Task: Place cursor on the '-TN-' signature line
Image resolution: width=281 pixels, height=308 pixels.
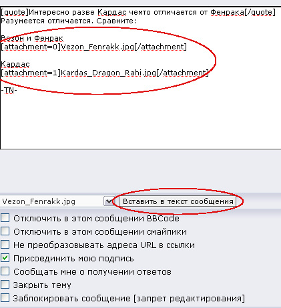Action: point(9,90)
